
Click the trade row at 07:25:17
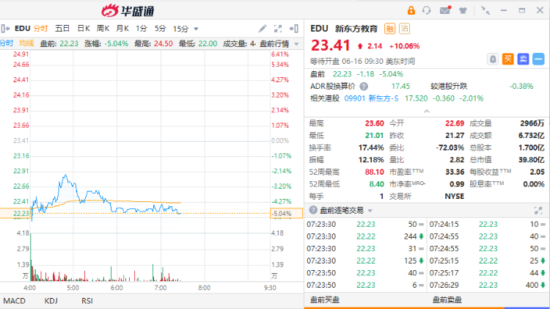click(488, 273)
